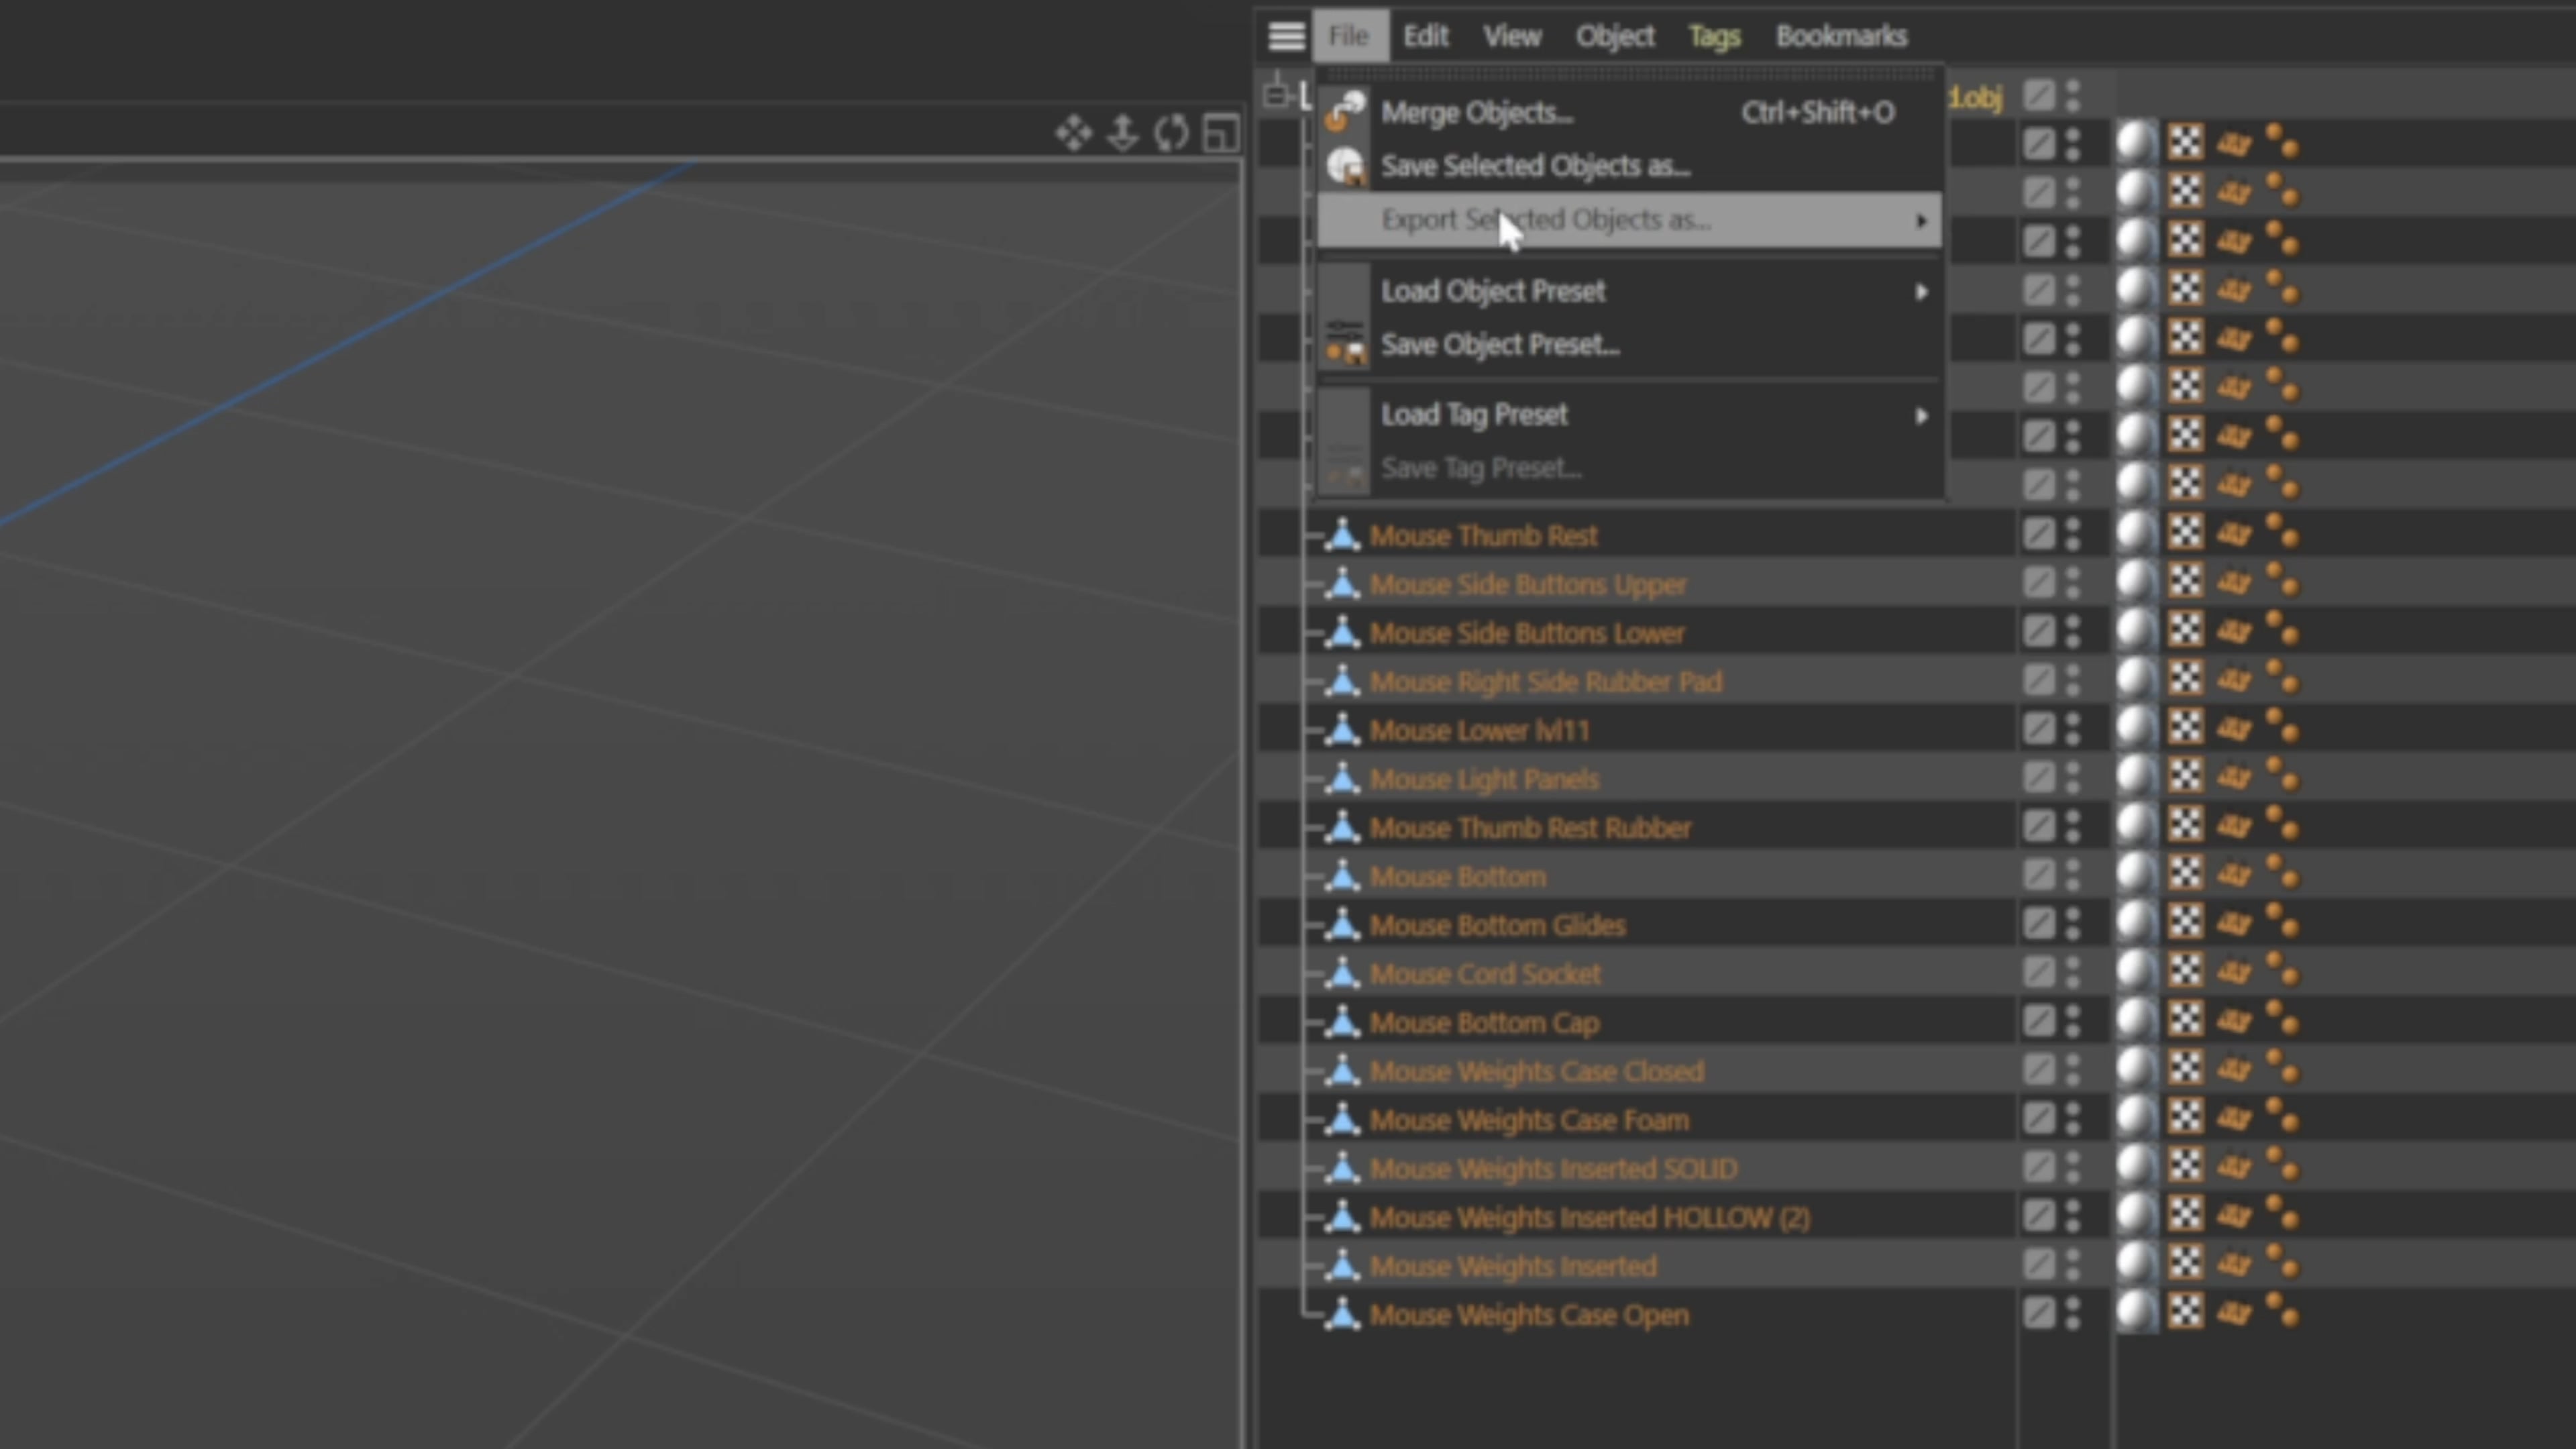Open the View menu
This screenshot has width=2576, height=1449.
point(1512,36)
